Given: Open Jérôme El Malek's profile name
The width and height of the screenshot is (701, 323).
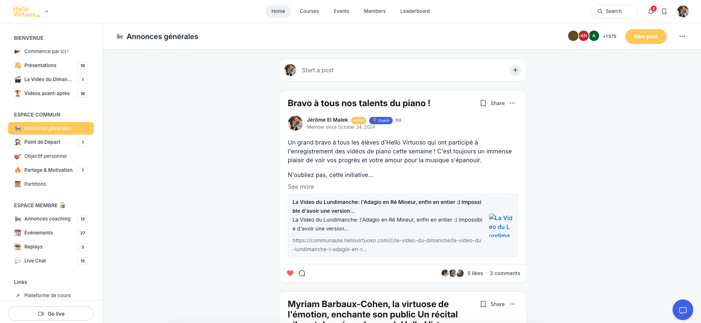Looking at the screenshot, I should coord(327,120).
